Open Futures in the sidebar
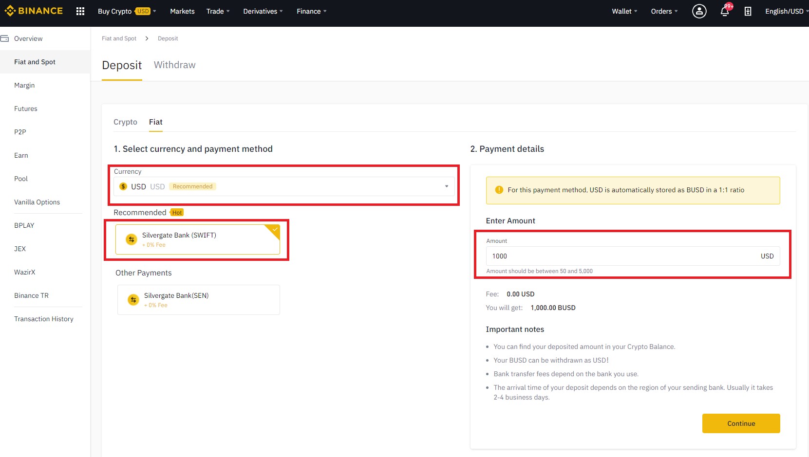Screen dimensions: 809x457 [x=26, y=109]
